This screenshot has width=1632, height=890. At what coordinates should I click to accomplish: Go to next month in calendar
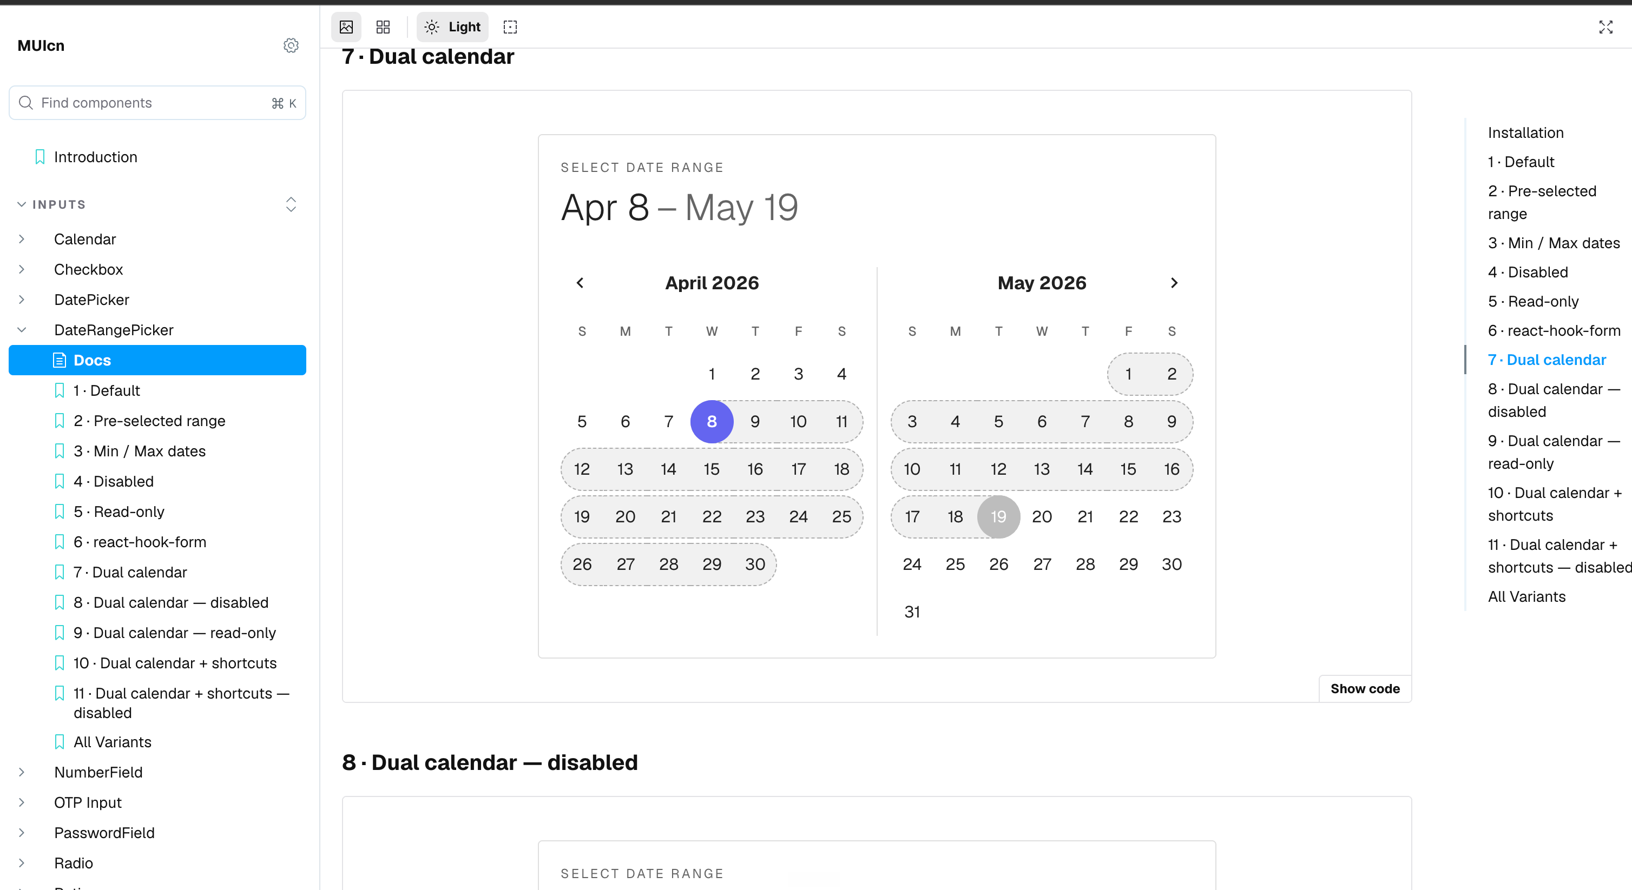pyautogui.click(x=1174, y=283)
